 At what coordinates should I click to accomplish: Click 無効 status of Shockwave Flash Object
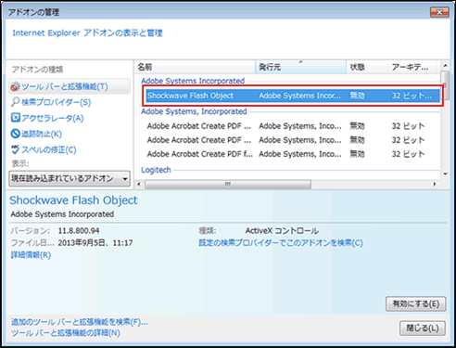click(357, 96)
